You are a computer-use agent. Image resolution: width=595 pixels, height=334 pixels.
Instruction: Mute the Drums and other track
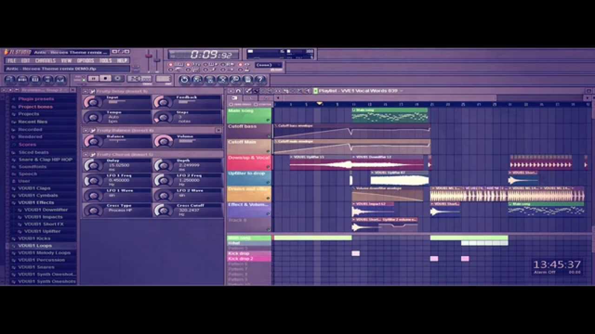tap(268, 199)
